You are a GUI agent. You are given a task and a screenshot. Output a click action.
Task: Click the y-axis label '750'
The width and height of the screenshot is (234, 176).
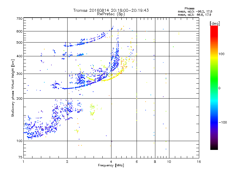[x=20, y=18]
